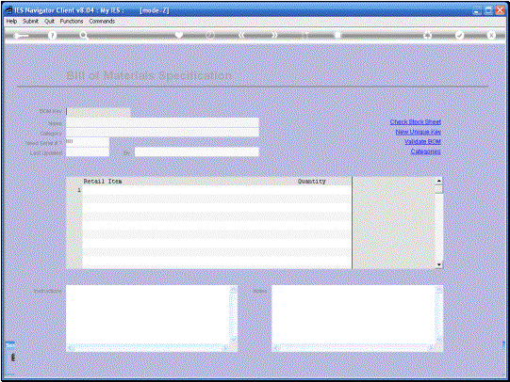Click the BOM Key input field
The height and width of the screenshot is (382, 510).
(98, 112)
